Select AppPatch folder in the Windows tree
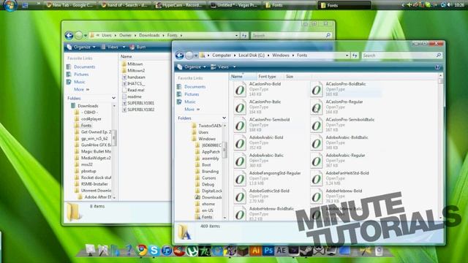 coord(211,152)
